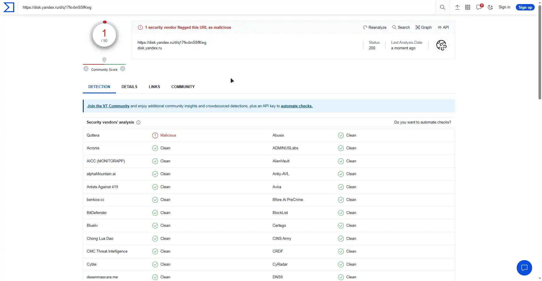
Task: Click the 'Malicious' verdict text
Action: pos(168,135)
